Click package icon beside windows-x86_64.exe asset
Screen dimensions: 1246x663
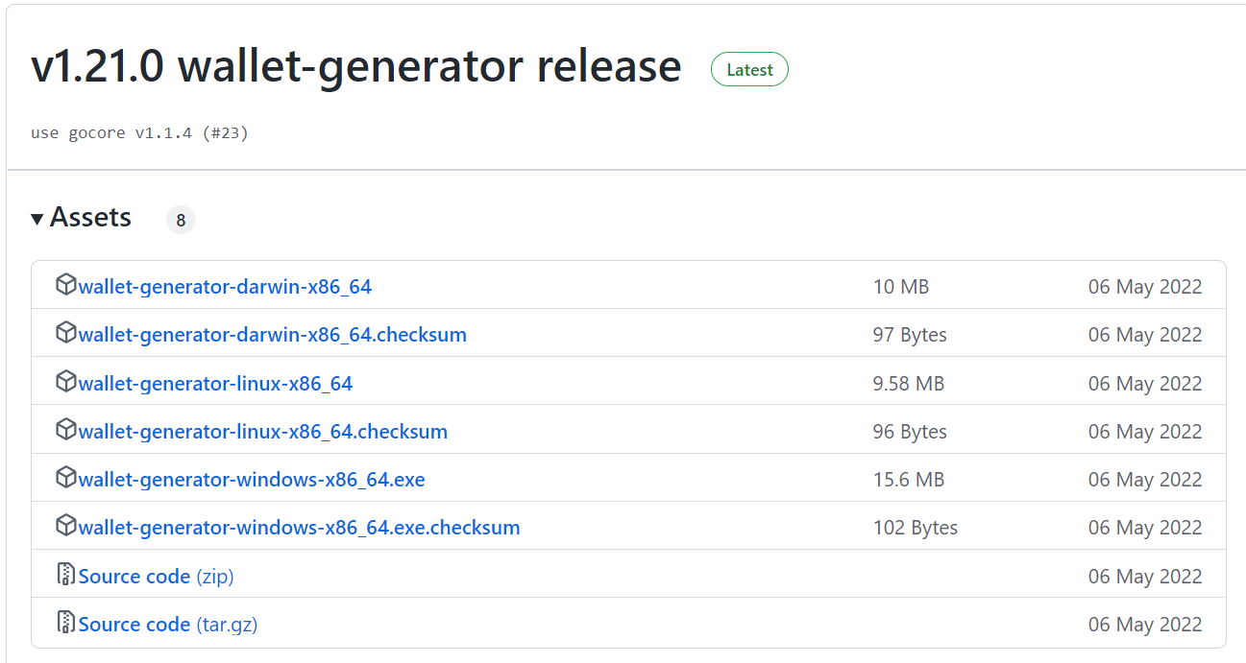click(x=65, y=478)
